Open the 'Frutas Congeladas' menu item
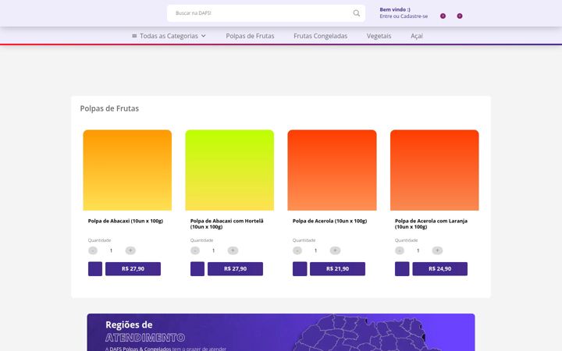 321,36
